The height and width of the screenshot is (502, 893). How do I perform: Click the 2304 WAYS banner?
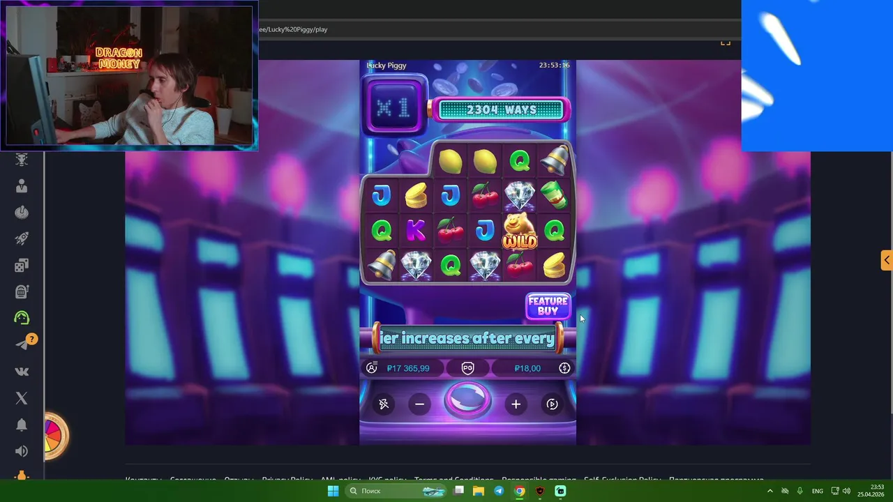point(501,110)
